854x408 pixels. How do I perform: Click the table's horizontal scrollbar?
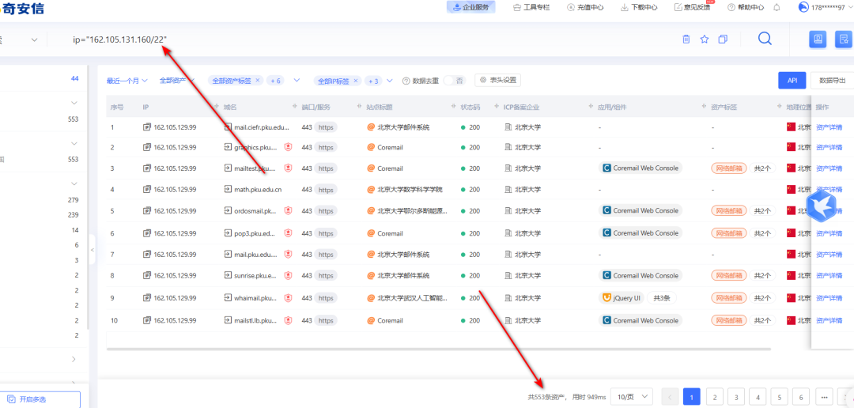(x=438, y=349)
